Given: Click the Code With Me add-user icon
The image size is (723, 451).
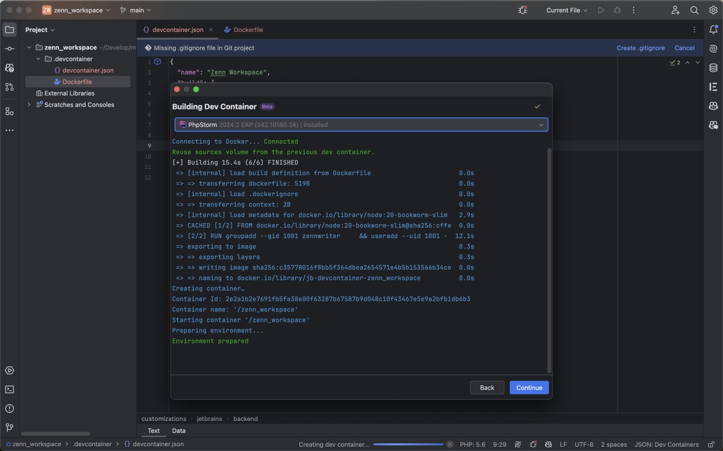Looking at the screenshot, I should click(x=675, y=10).
